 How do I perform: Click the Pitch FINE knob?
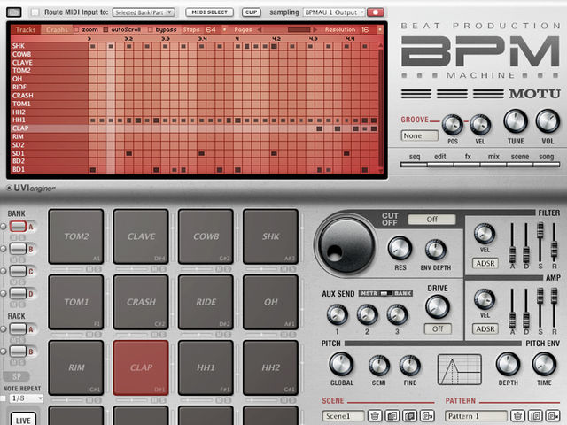[409, 366]
